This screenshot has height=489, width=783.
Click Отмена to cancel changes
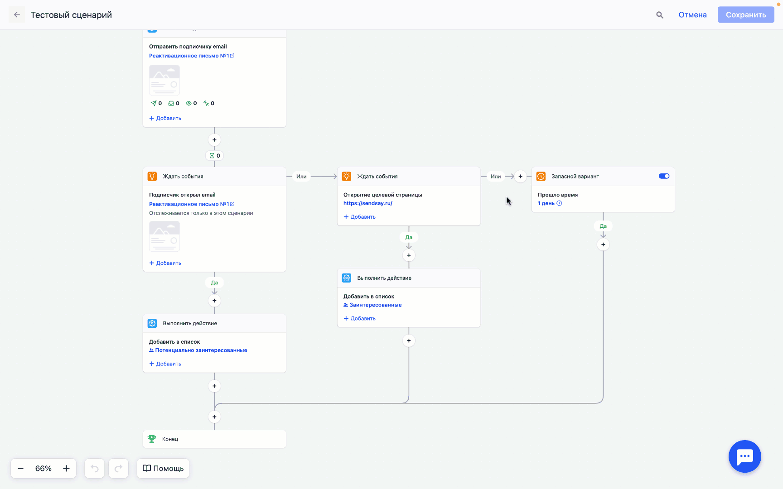tap(692, 15)
